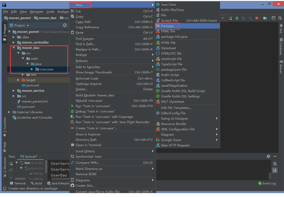
Task: Open the Ant side tool window
Action: tap(281, 29)
